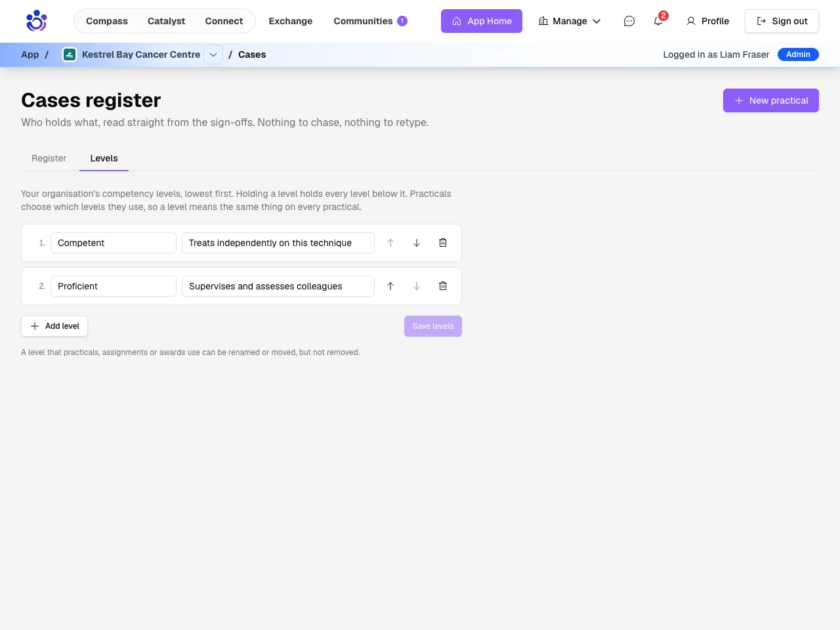The width and height of the screenshot is (840, 630).
Task: Delete the Proficient level
Action: point(443,286)
